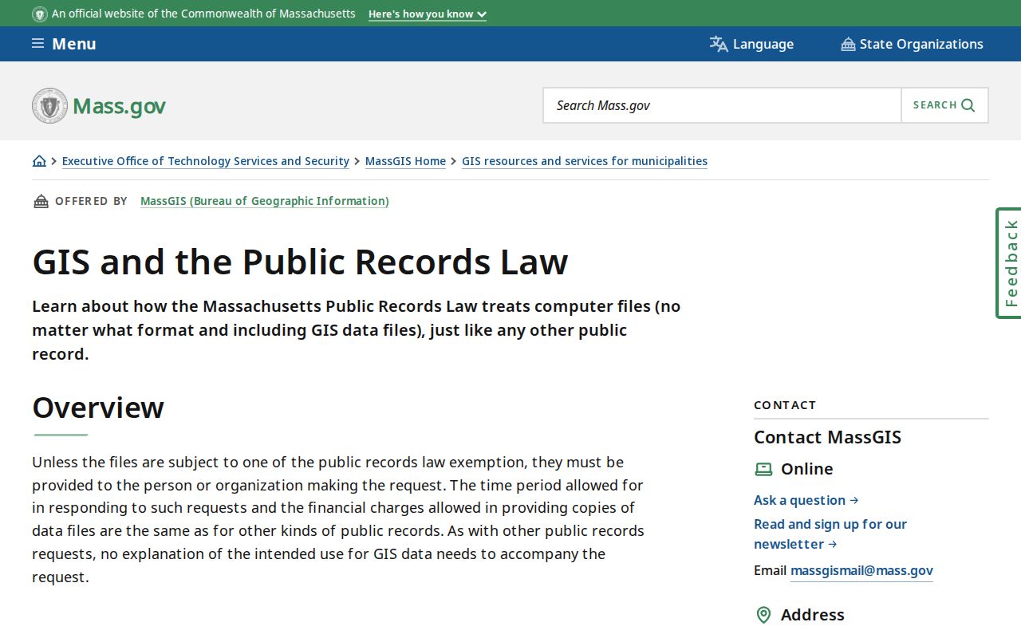Click the Massachusetts seal logo beside Mass.gov

click(x=49, y=105)
